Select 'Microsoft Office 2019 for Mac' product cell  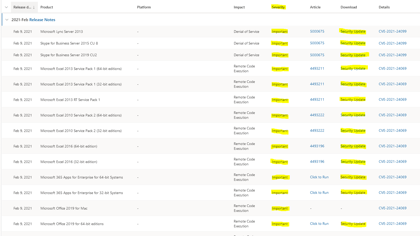[x=64, y=209]
